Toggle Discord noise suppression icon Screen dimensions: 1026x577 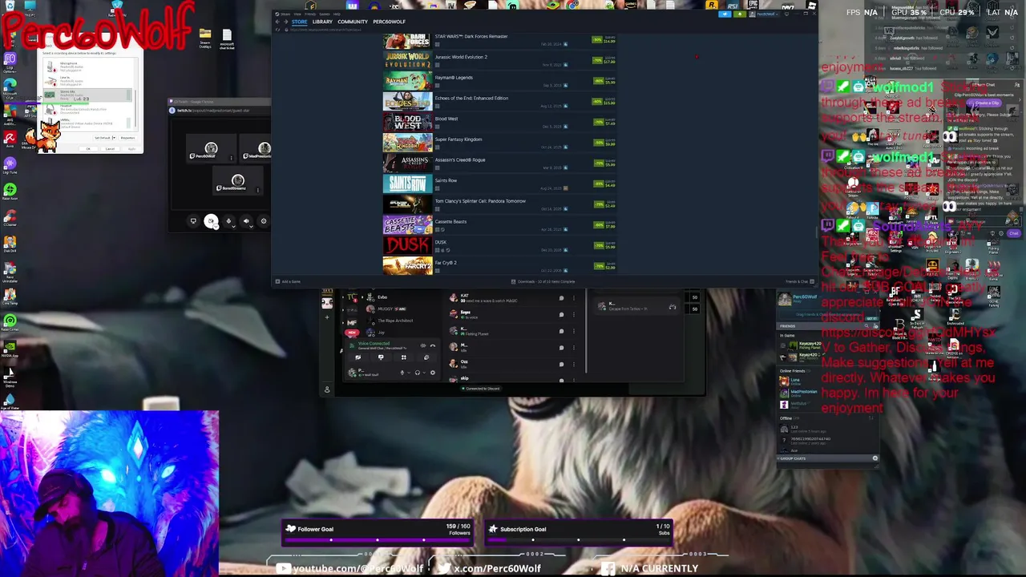(423, 345)
